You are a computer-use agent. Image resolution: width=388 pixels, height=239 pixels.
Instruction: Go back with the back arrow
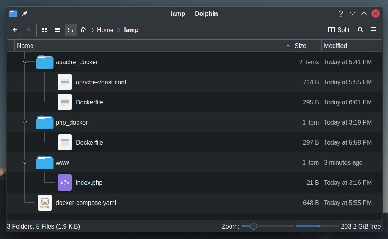pyautogui.click(x=15, y=30)
